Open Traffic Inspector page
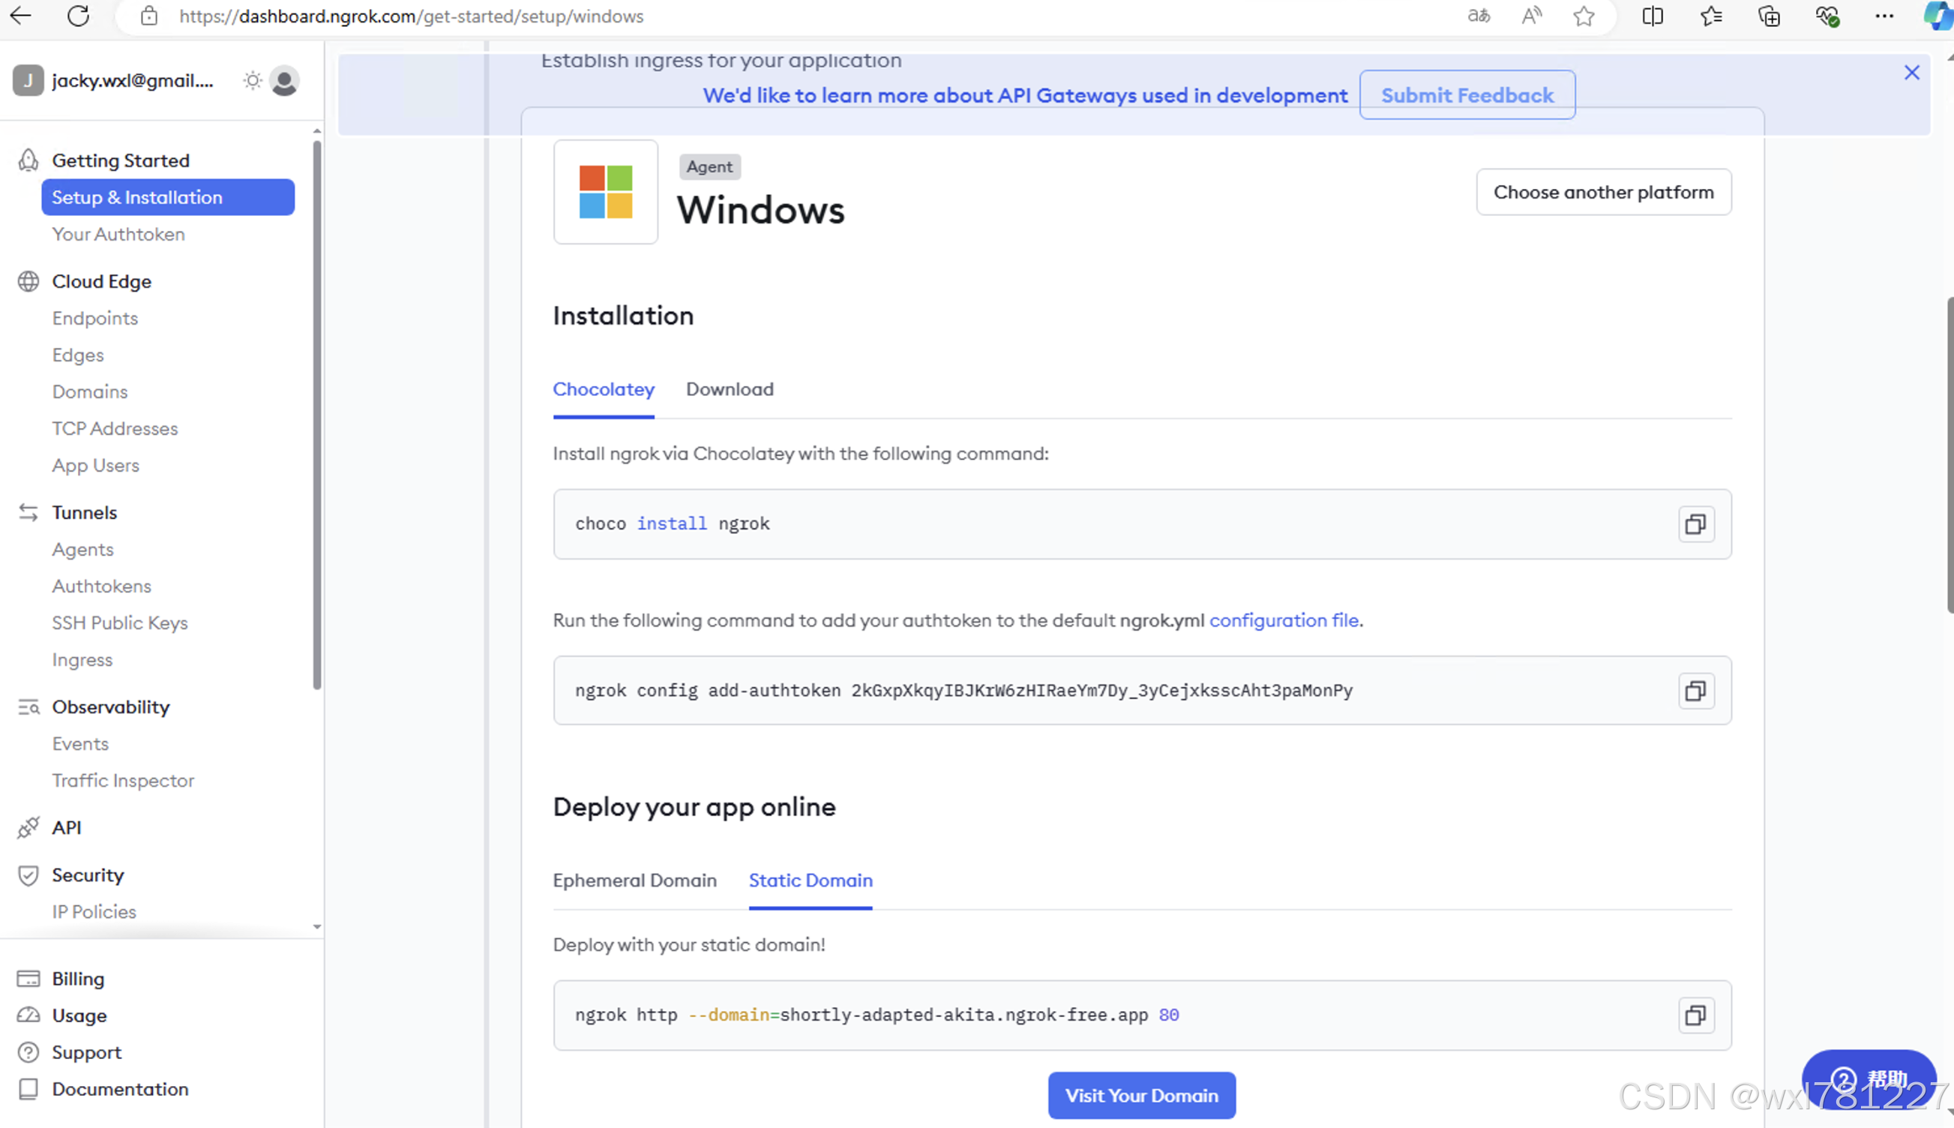This screenshot has height=1128, width=1954. tap(123, 780)
